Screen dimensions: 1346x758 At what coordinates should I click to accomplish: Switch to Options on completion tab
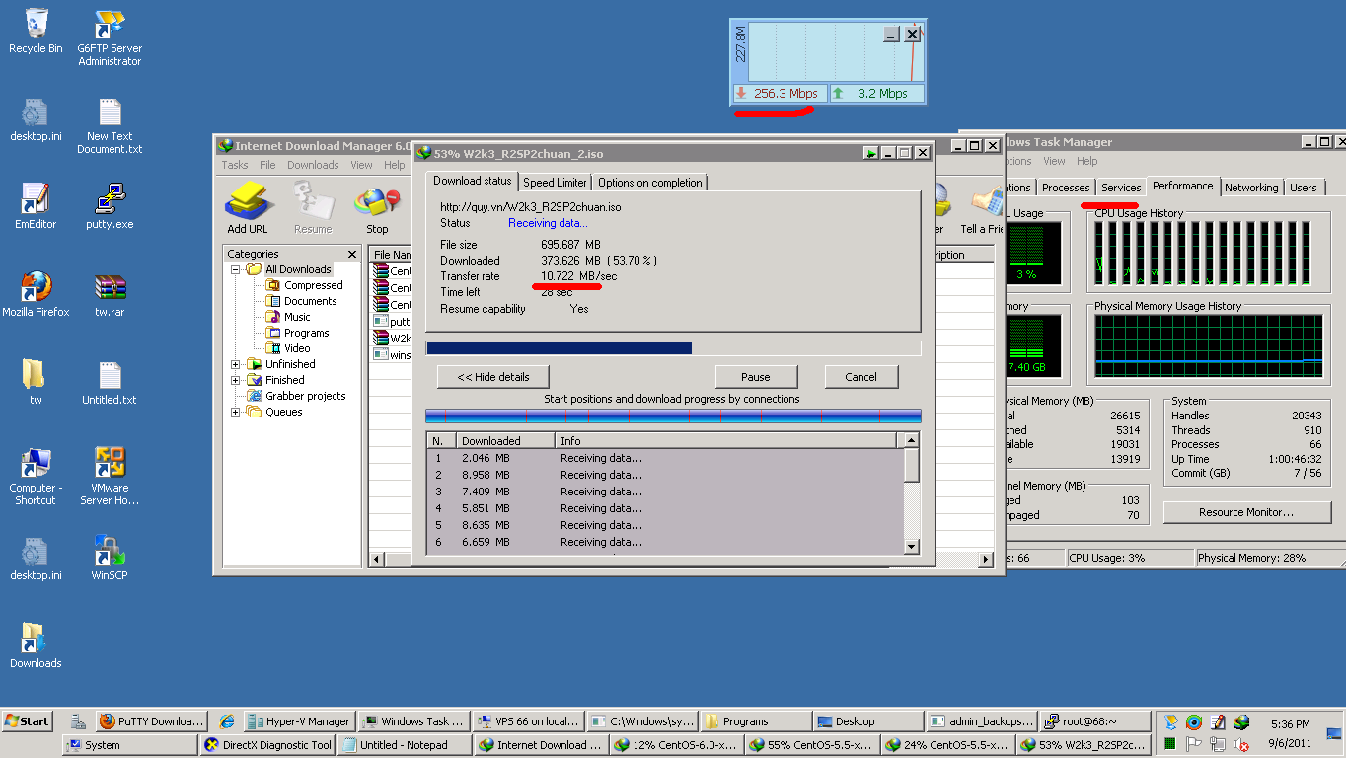click(650, 183)
